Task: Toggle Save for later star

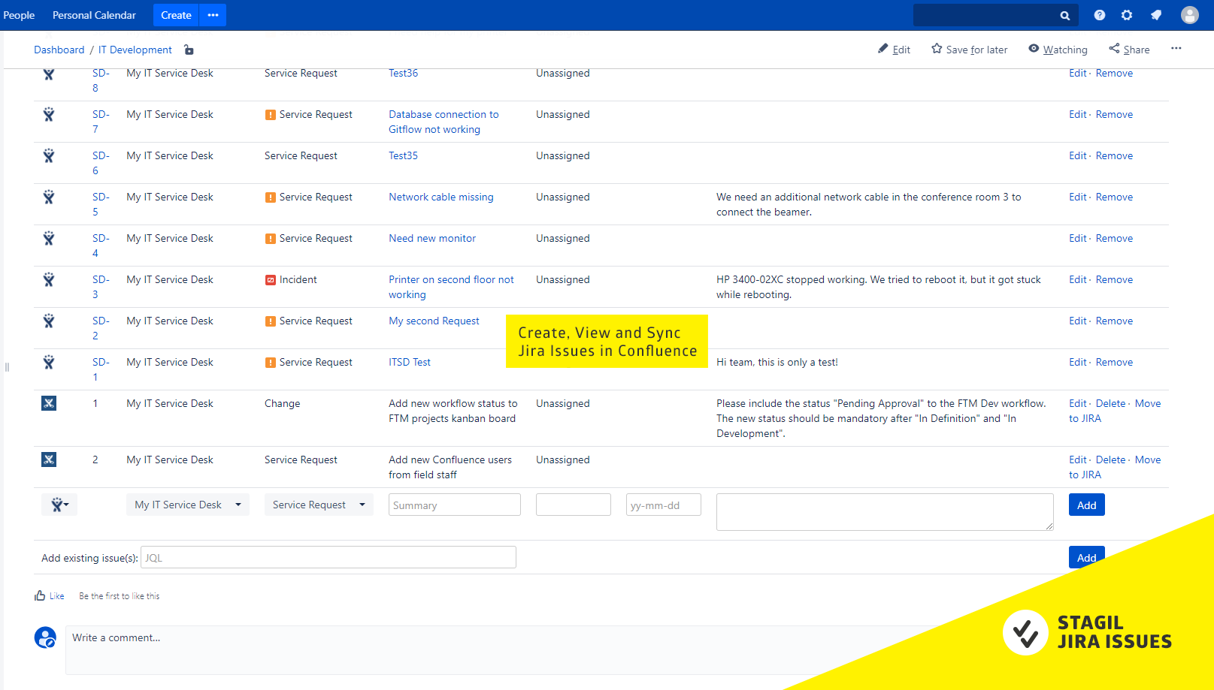Action: coord(970,50)
